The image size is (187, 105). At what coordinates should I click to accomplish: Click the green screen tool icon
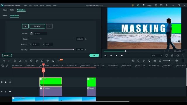(37, 61)
